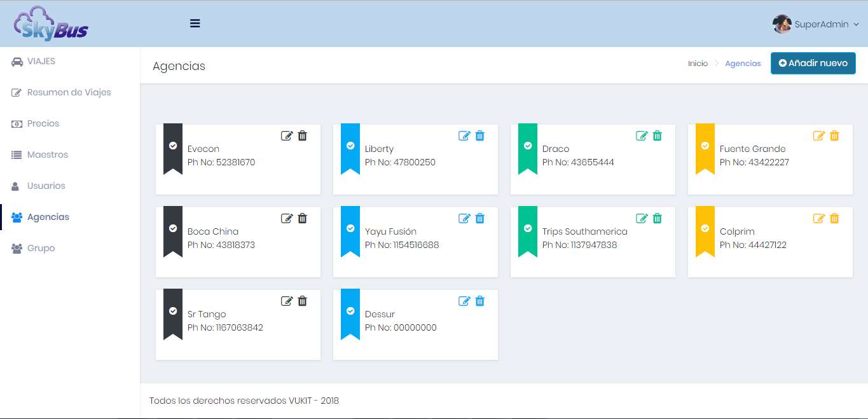Viewport: 868px width, 419px height.
Task: Click the SkyBus logo
Action: (51, 24)
